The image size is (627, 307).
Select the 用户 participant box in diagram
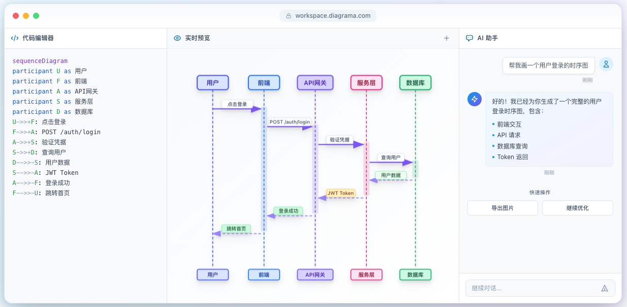point(212,82)
